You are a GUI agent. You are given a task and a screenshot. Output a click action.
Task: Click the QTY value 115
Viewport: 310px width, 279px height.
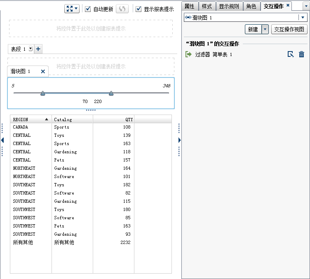[x=127, y=201]
